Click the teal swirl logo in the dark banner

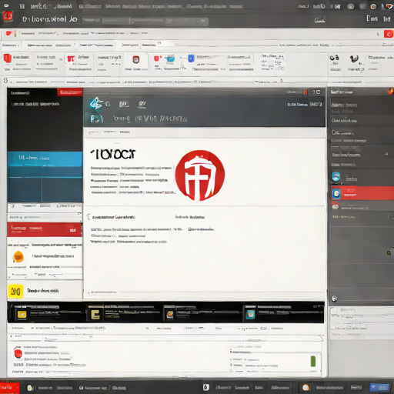coord(96,103)
